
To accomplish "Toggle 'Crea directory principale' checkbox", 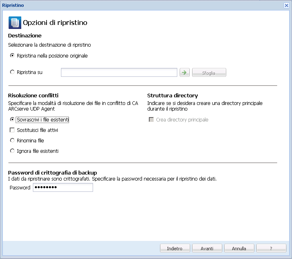I will (x=151, y=119).
